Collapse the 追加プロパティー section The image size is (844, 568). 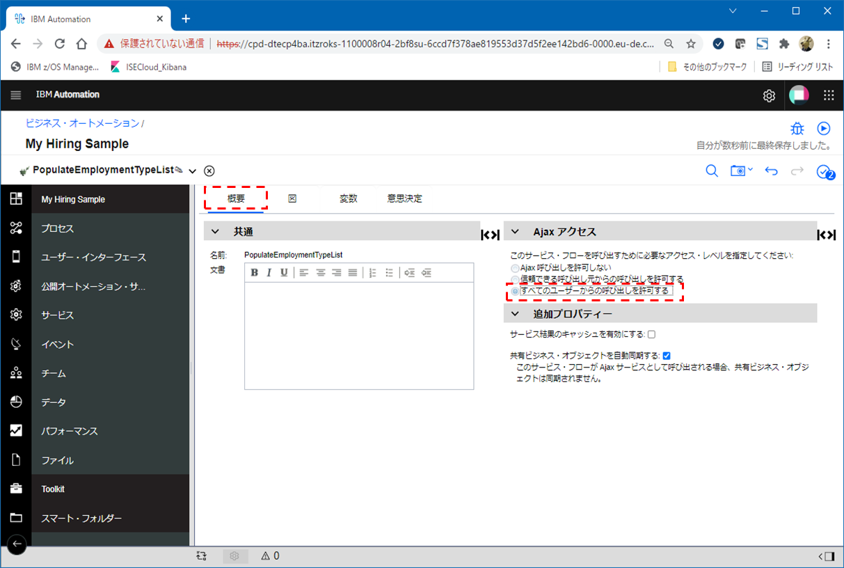(x=516, y=314)
